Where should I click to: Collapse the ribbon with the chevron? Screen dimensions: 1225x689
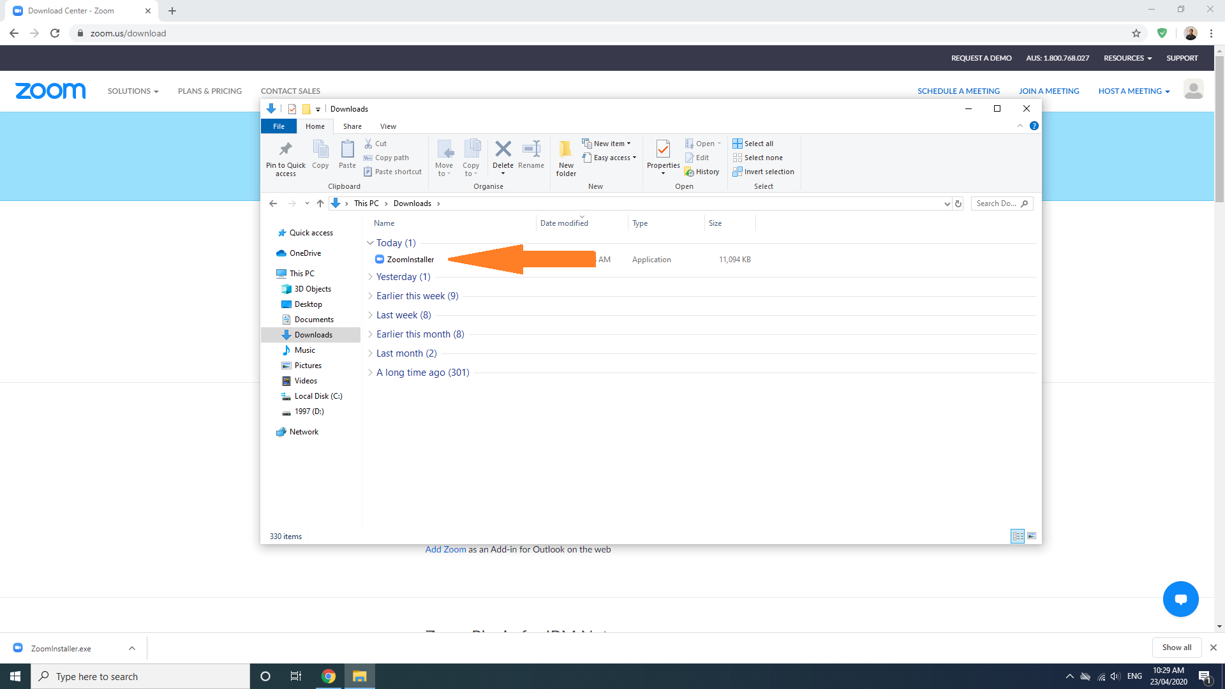click(x=1020, y=126)
